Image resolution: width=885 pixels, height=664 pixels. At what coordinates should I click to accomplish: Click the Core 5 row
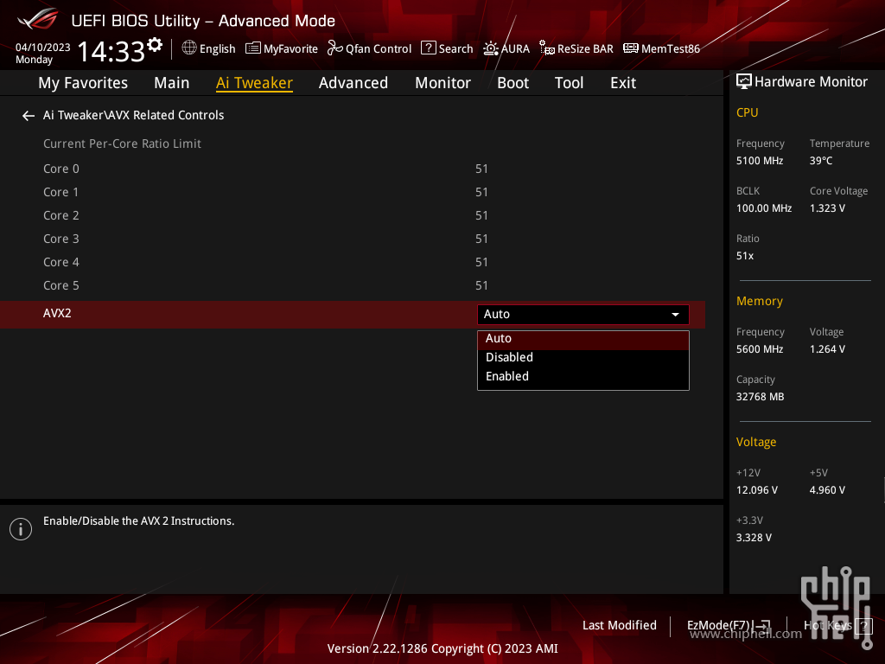(353, 285)
